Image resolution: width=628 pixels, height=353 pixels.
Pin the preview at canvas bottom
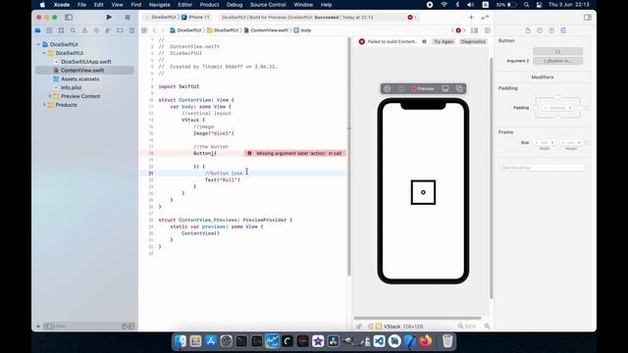click(x=359, y=327)
